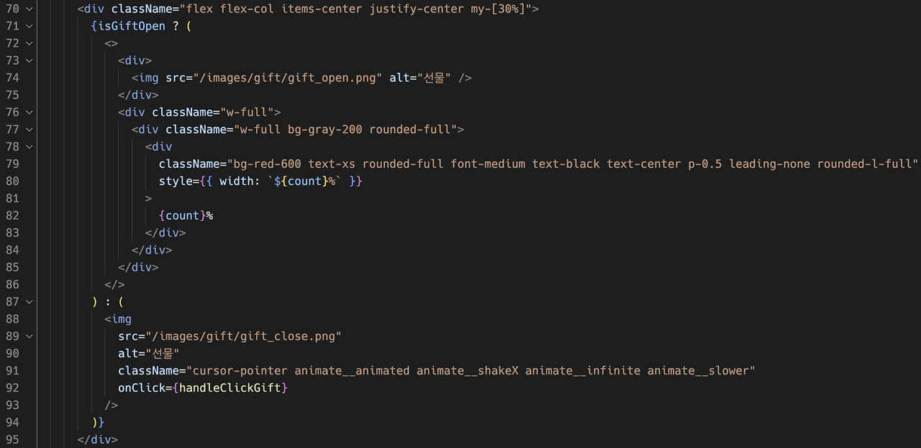Collapse the fold at line 70
This screenshot has width=921, height=448.
coord(29,9)
